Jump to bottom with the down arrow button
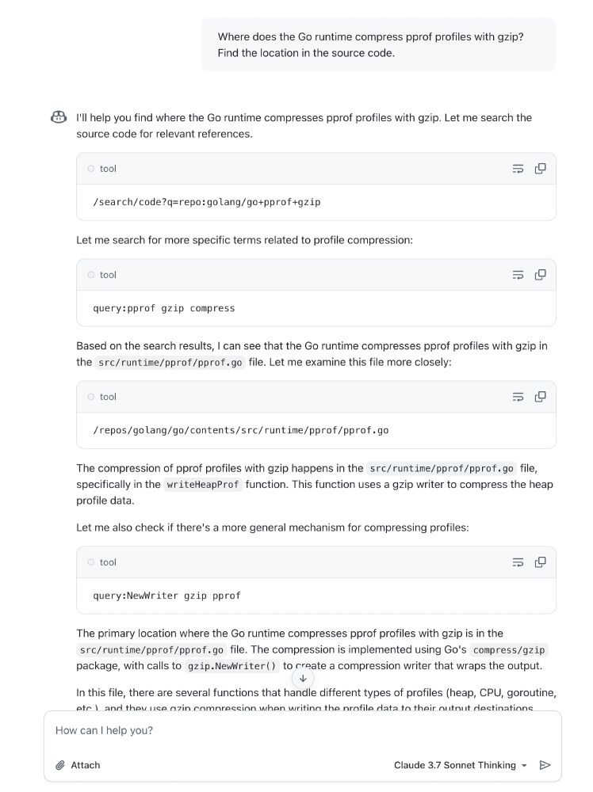Image resolution: width=593 pixels, height=792 pixels. tap(303, 679)
